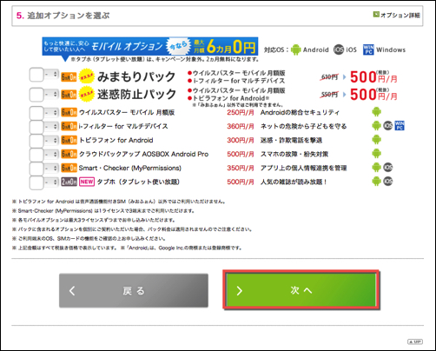Viewport: 436px width, 351px height.
Task: Select the クラウドバックアップ AOSBOX checkbox
Action: coord(36,155)
